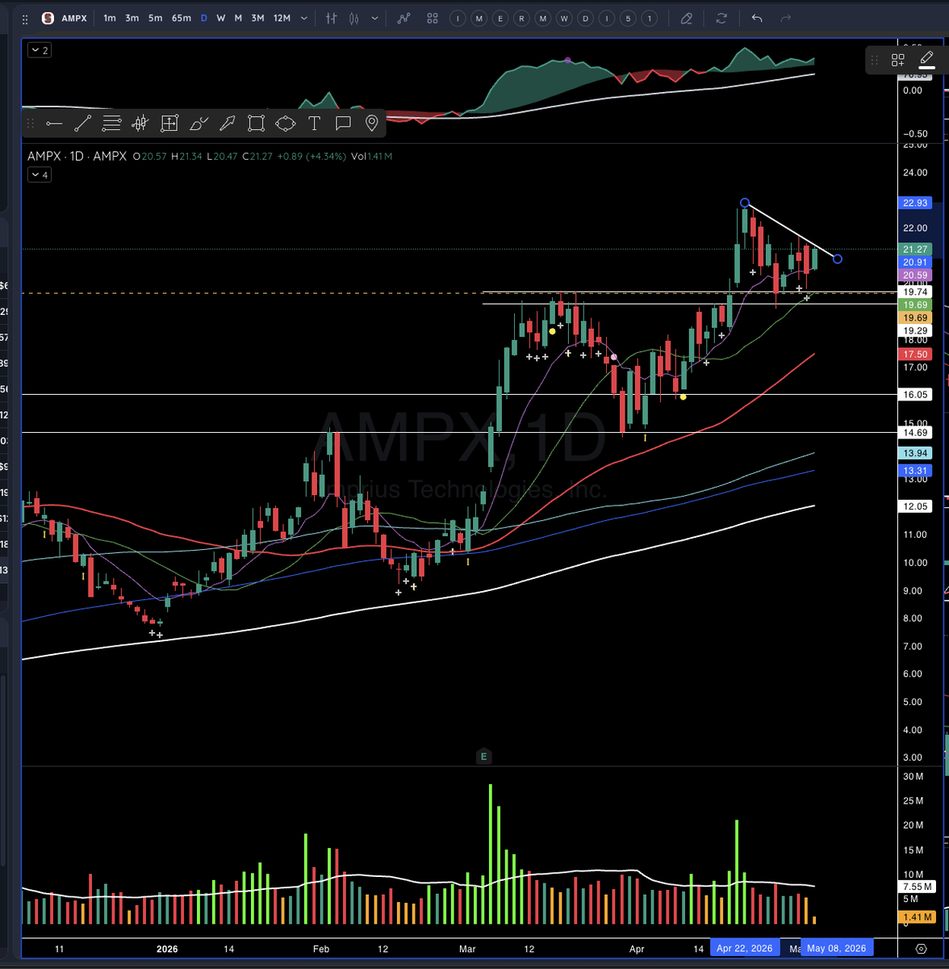This screenshot has width=949, height=969.
Task: Switch to the 5m timeframe
Action: point(155,18)
